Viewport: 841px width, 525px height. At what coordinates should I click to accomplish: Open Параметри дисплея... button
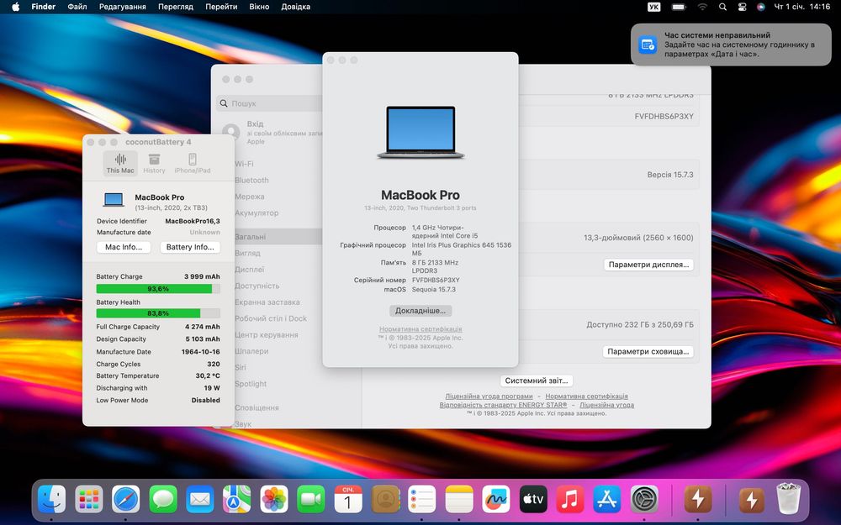tap(648, 265)
